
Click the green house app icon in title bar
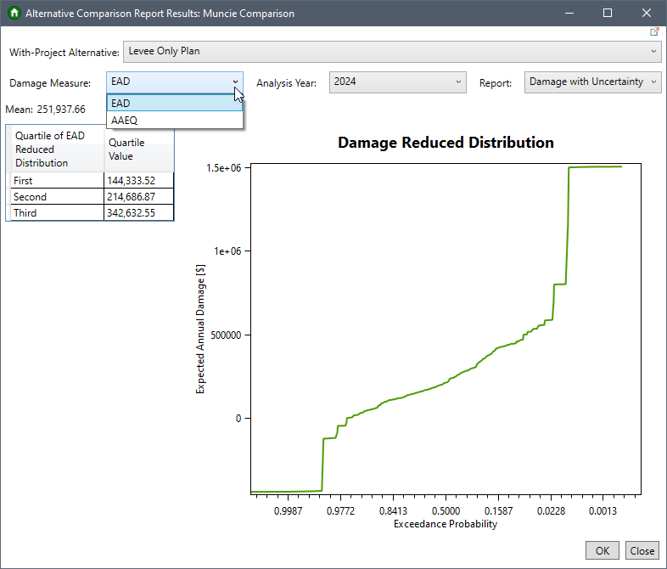14,14
